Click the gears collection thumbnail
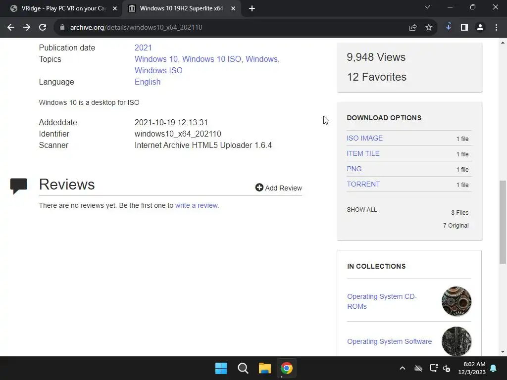The width and height of the screenshot is (507, 380). (456, 301)
